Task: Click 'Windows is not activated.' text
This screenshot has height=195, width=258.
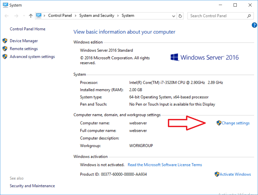Action: pyautogui.click(x=102, y=165)
